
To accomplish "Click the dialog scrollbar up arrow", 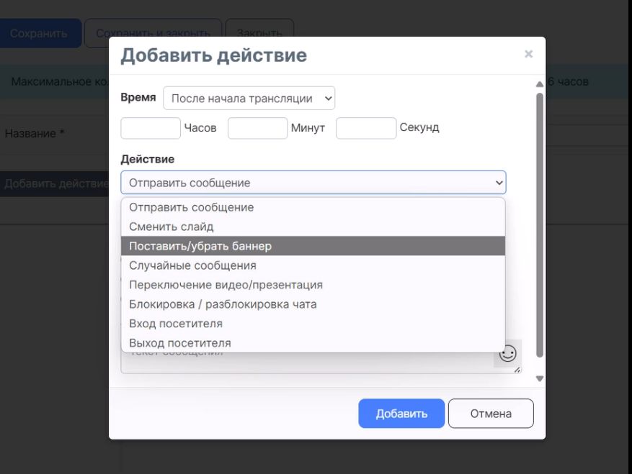I will click(540, 84).
